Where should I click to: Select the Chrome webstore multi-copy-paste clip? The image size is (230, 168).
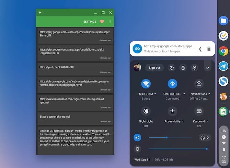coord(75,85)
